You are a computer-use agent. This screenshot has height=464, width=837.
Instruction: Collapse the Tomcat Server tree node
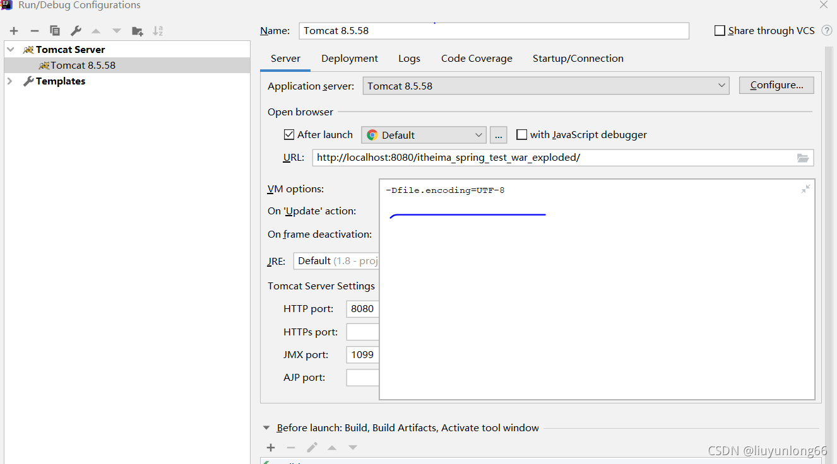(x=10, y=49)
